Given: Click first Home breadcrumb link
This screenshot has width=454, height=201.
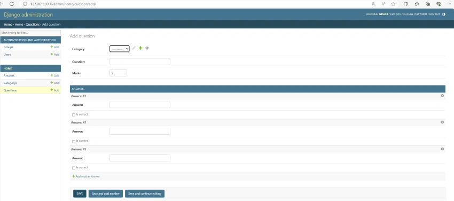Looking at the screenshot, I should [x=8, y=25].
